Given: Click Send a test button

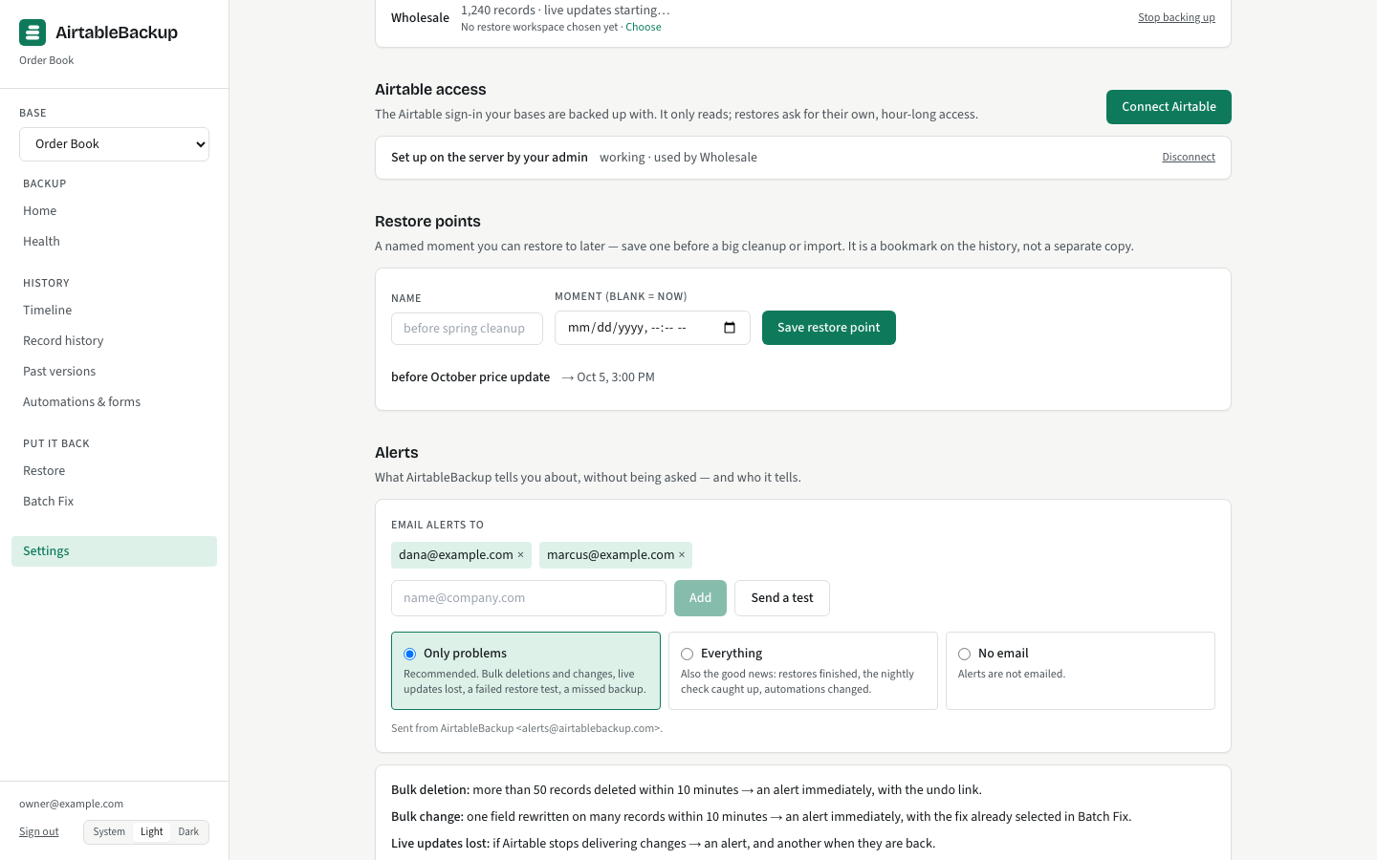Looking at the screenshot, I should coord(782,598).
